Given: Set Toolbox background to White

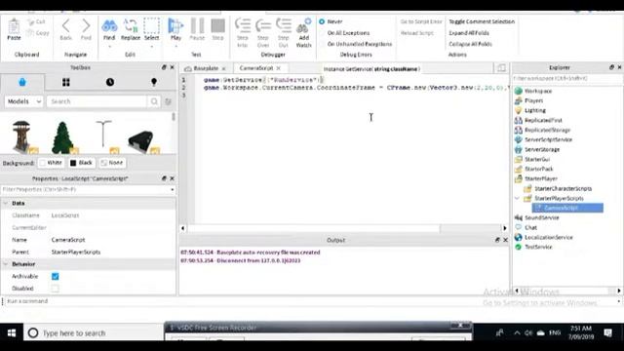Looking at the screenshot, I should coord(51,163).
